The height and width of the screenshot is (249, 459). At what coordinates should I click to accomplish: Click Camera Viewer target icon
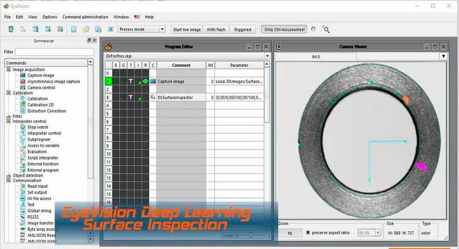pos(279,46)
